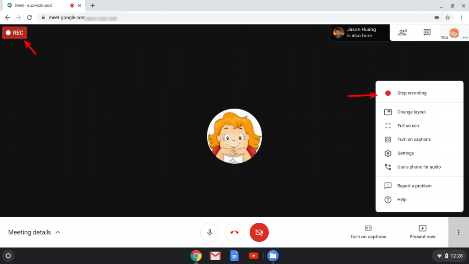Stop the meeting recording
The height and width of the screenshot is (264, 469).
[420, 93]
